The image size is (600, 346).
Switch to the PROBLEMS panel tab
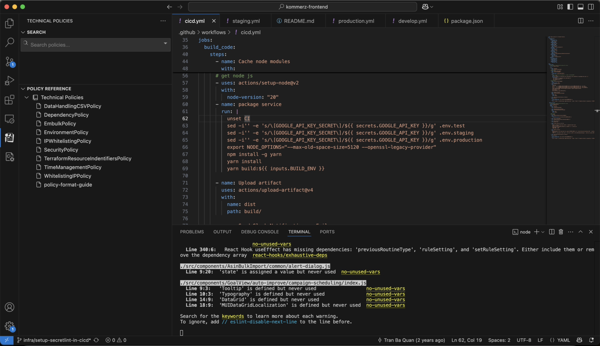tap(192, 232)
